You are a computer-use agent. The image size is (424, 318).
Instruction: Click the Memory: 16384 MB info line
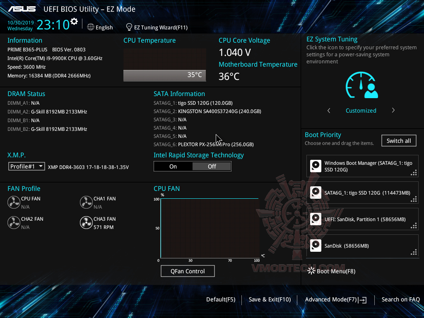[49, 76]
